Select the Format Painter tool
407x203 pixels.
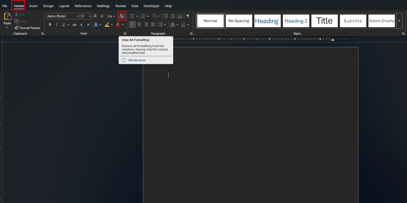point(27,28)
